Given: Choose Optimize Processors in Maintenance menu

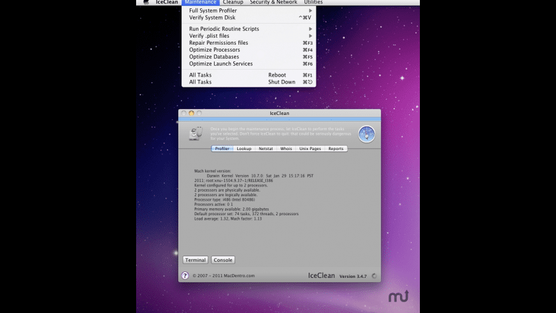Looking at the screenshot, I should coord(215,50).
